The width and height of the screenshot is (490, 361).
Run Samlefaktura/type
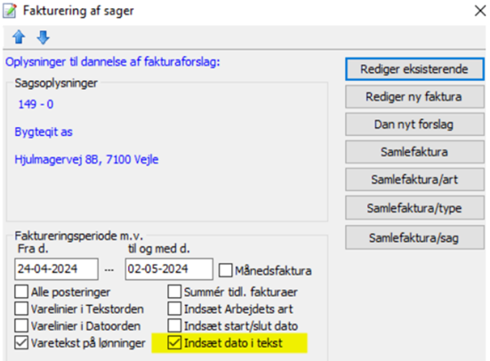414,208
